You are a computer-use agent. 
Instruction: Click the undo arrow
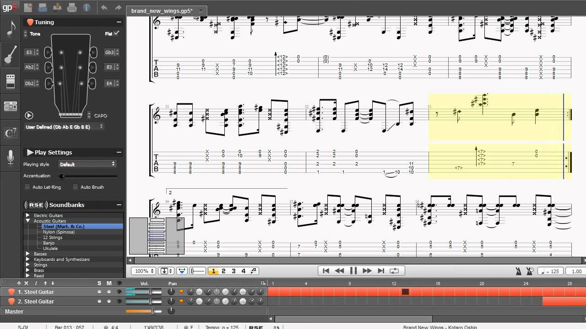(x=104, y=7)
